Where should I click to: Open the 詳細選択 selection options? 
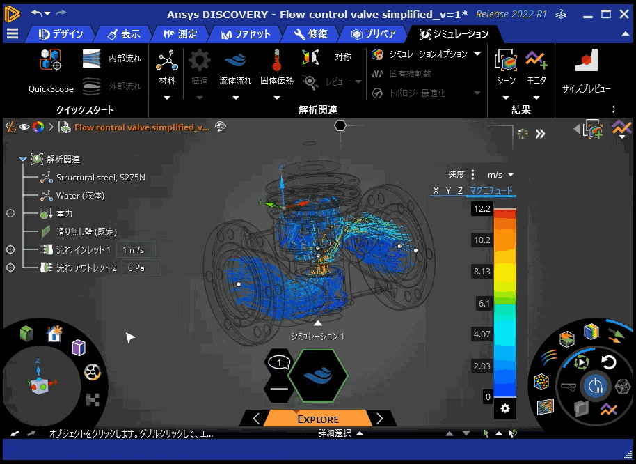point(340,433)
